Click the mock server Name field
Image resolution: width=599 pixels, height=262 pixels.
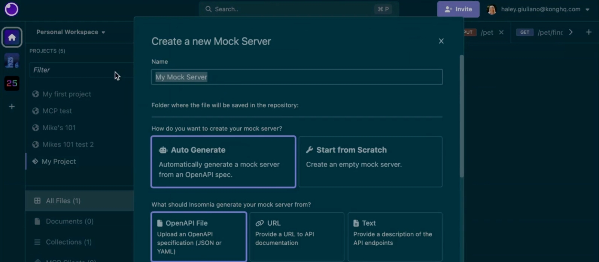pyautogui.click(x=297, y=77)
